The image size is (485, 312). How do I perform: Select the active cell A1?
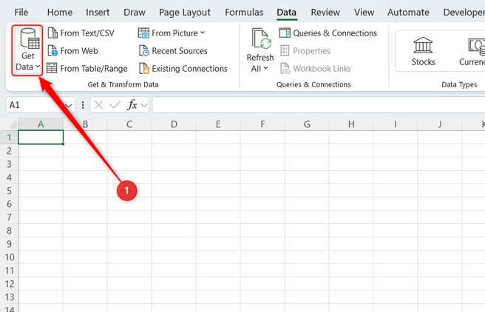(x=41, y=138)
